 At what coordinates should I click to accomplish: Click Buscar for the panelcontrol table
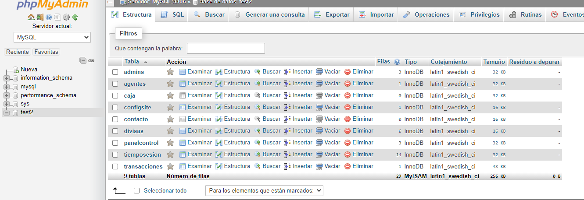pyautogui.click(x=267, y=142)
